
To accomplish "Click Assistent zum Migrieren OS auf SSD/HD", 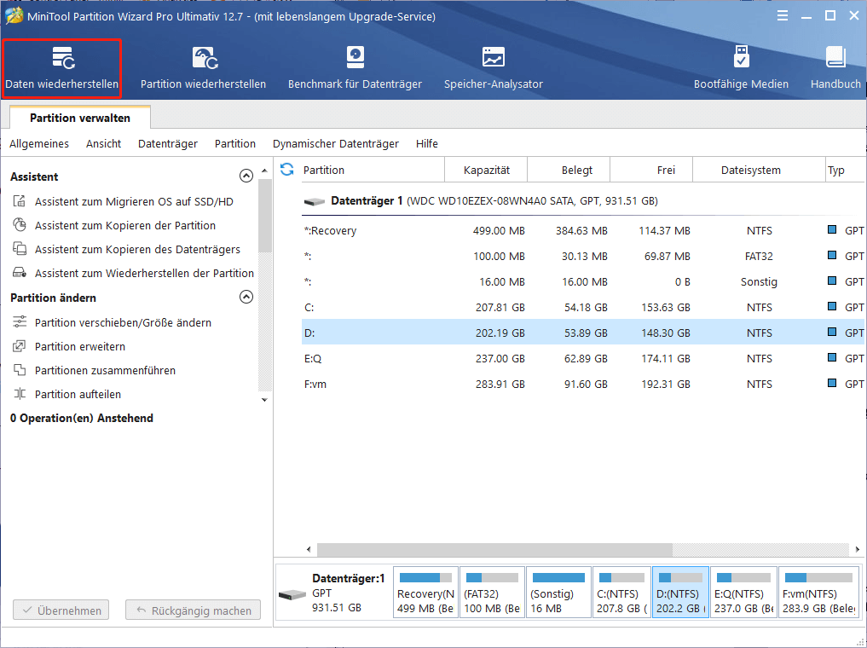I will 133,202.
